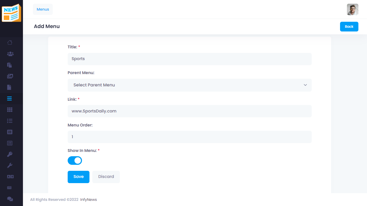Open the language translation icon in sidebar
The width and height of the screenshot is (367, 206).
pyautogui.click(x=10, y=177)
